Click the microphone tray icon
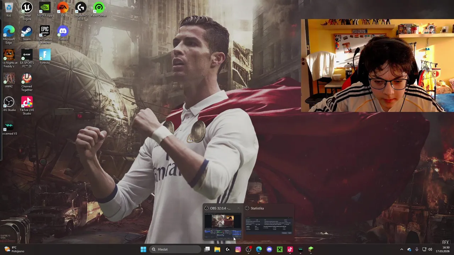Viewport: 454px width, 255px height. (417, 249)
